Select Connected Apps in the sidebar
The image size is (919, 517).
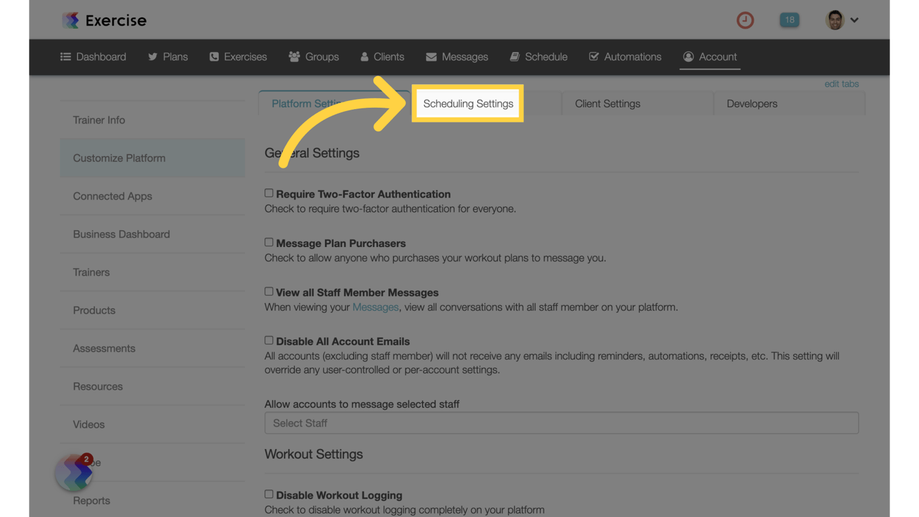click(112, 196)
